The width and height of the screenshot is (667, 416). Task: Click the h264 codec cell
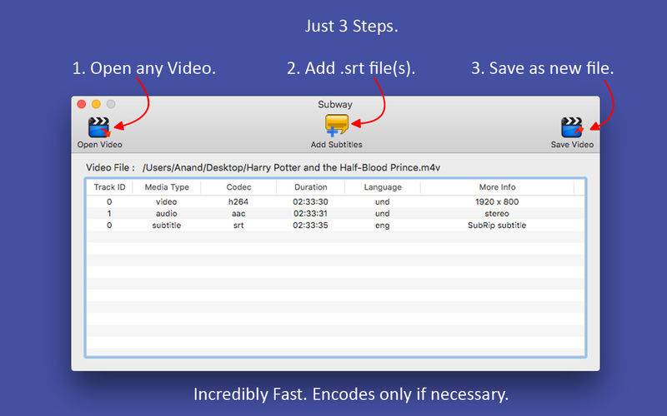tap(238, 201)
